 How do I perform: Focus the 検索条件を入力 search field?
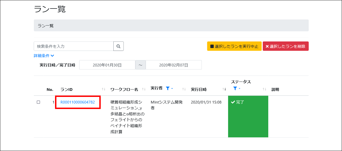pos(73,46)
